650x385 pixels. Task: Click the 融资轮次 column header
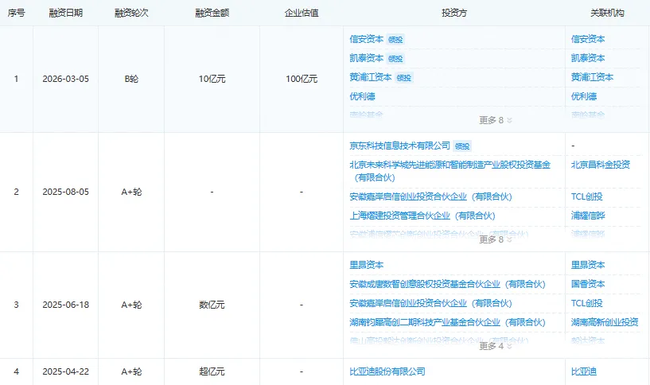[x=131, y=14]
